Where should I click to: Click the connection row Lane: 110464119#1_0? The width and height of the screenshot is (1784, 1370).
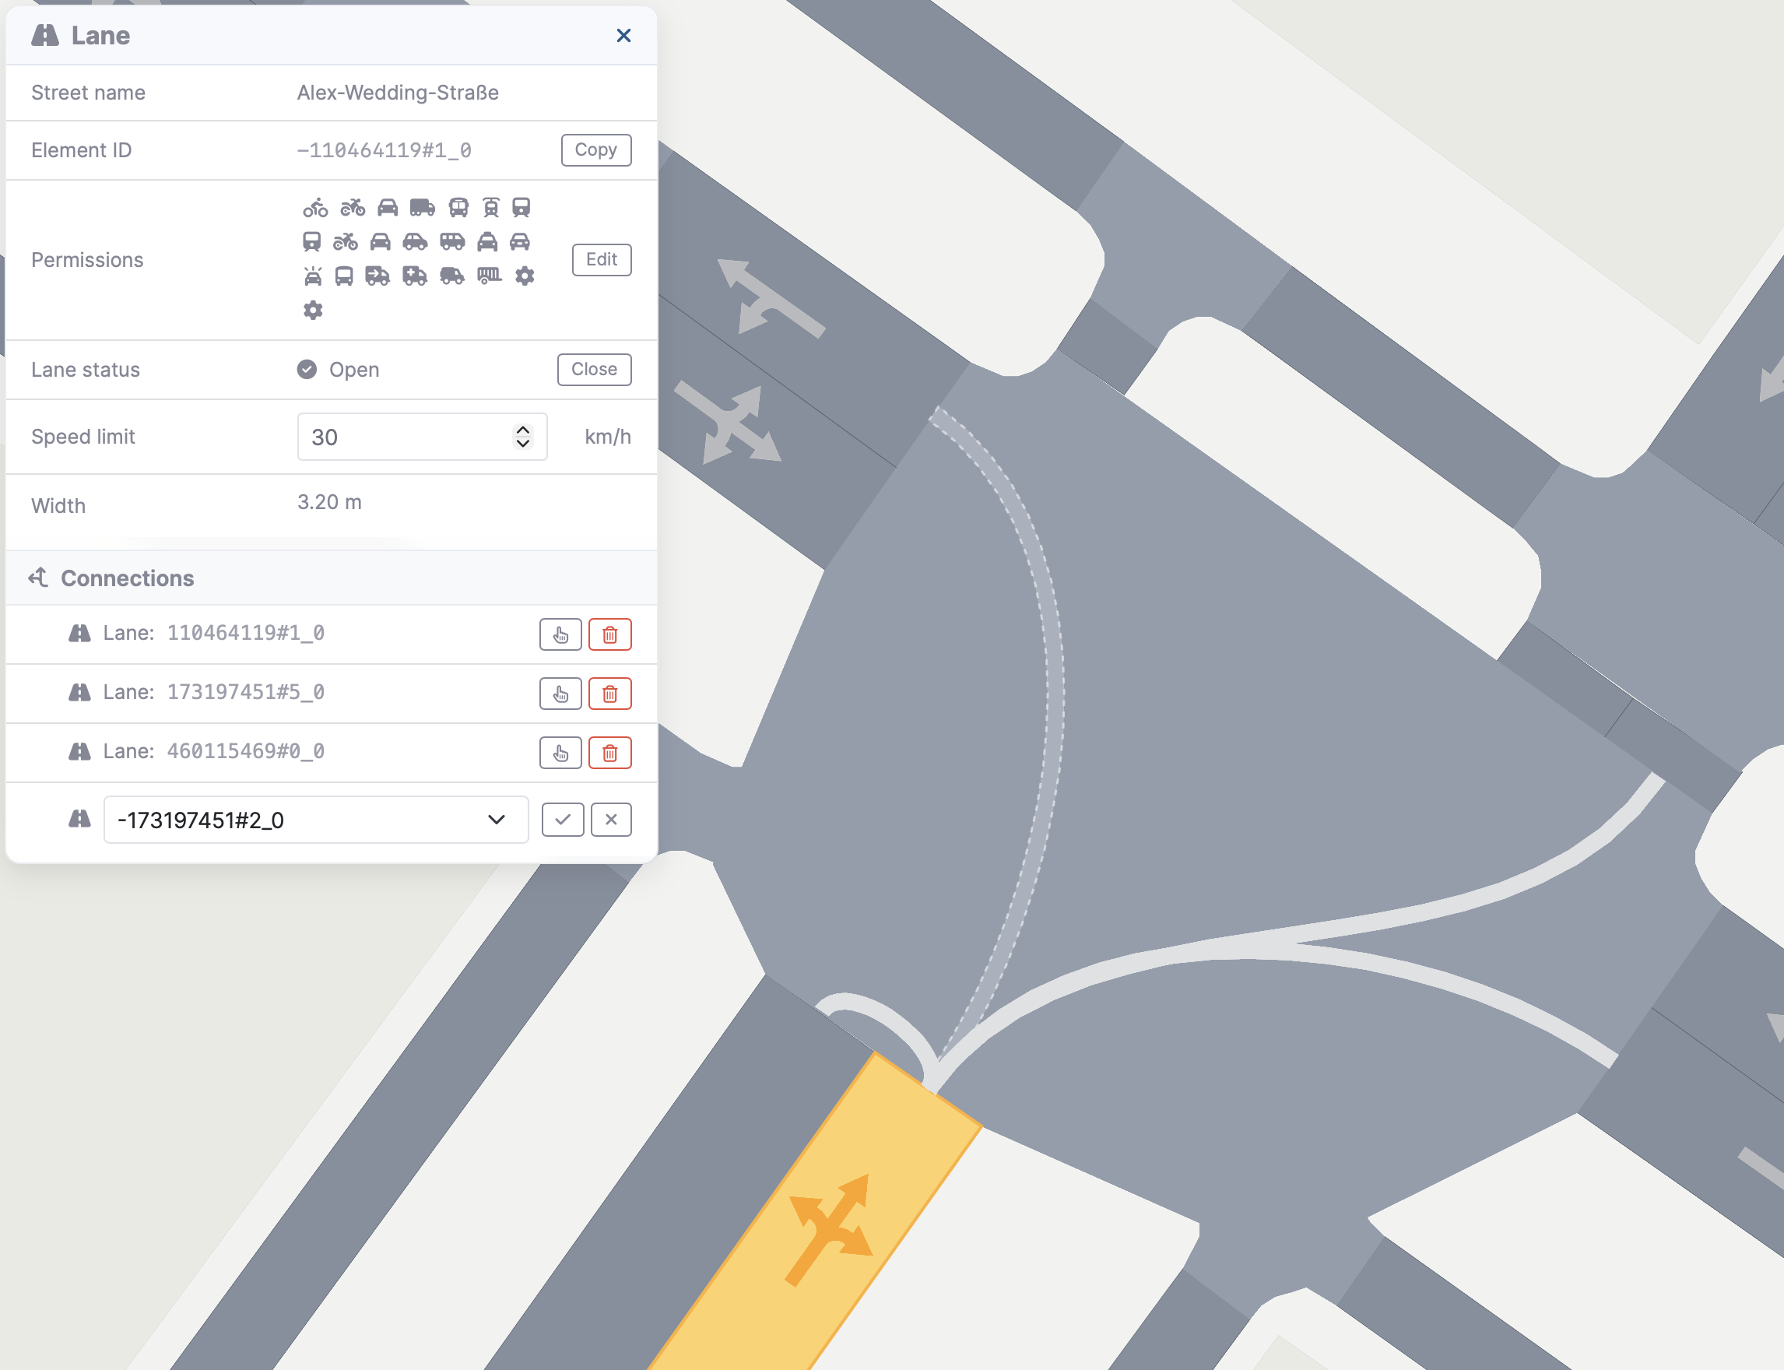[331, 634]
